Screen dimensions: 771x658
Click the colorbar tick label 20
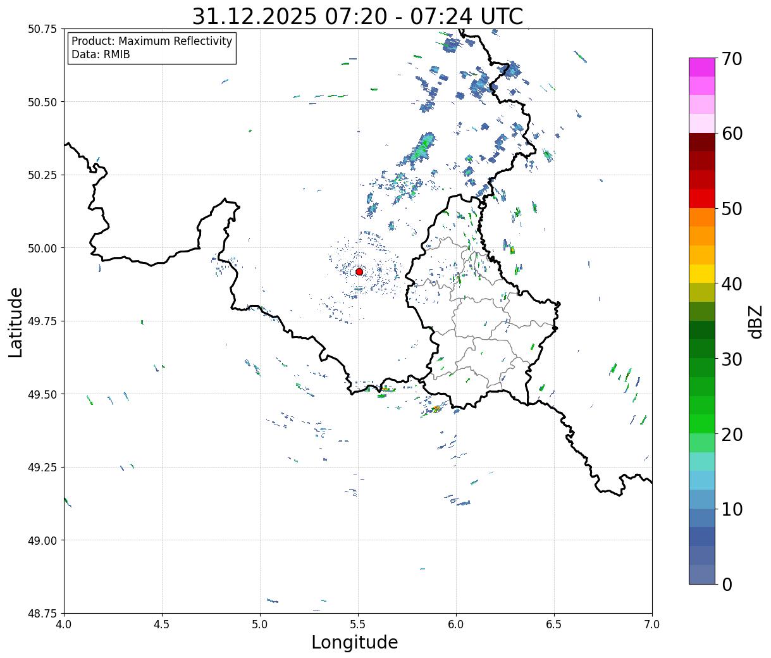pyautogui.click(x=732, y=434)
